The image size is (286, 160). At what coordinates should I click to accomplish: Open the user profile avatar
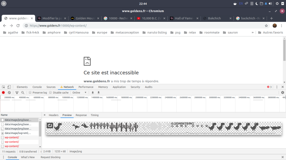tap(275, 26)
